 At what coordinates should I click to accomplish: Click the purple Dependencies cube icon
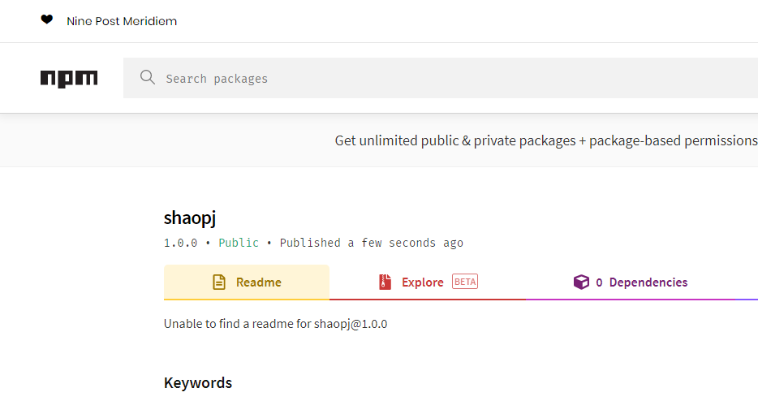(581, 282)
